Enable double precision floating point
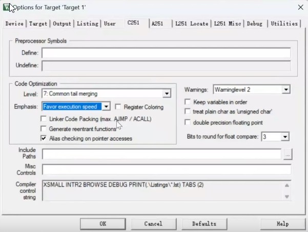Viewport: 308px width, 232px height. (x=188, y=122)
